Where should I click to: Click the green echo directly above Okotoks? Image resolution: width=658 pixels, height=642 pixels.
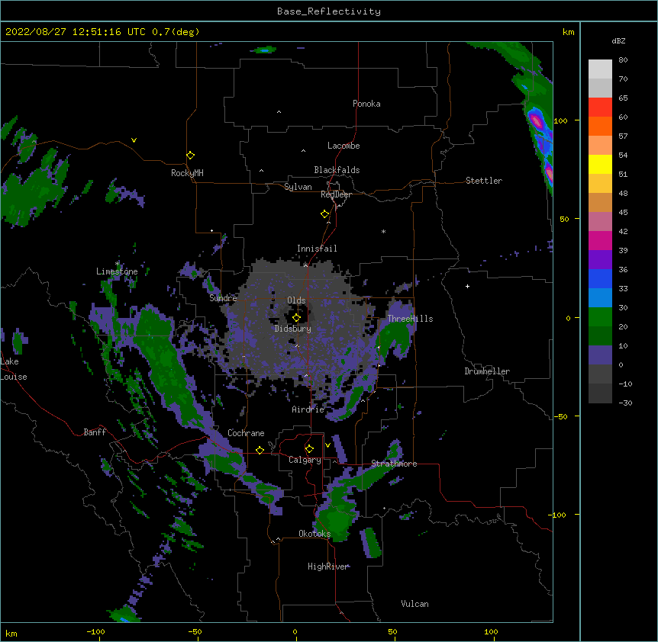[x=337, y=520]
